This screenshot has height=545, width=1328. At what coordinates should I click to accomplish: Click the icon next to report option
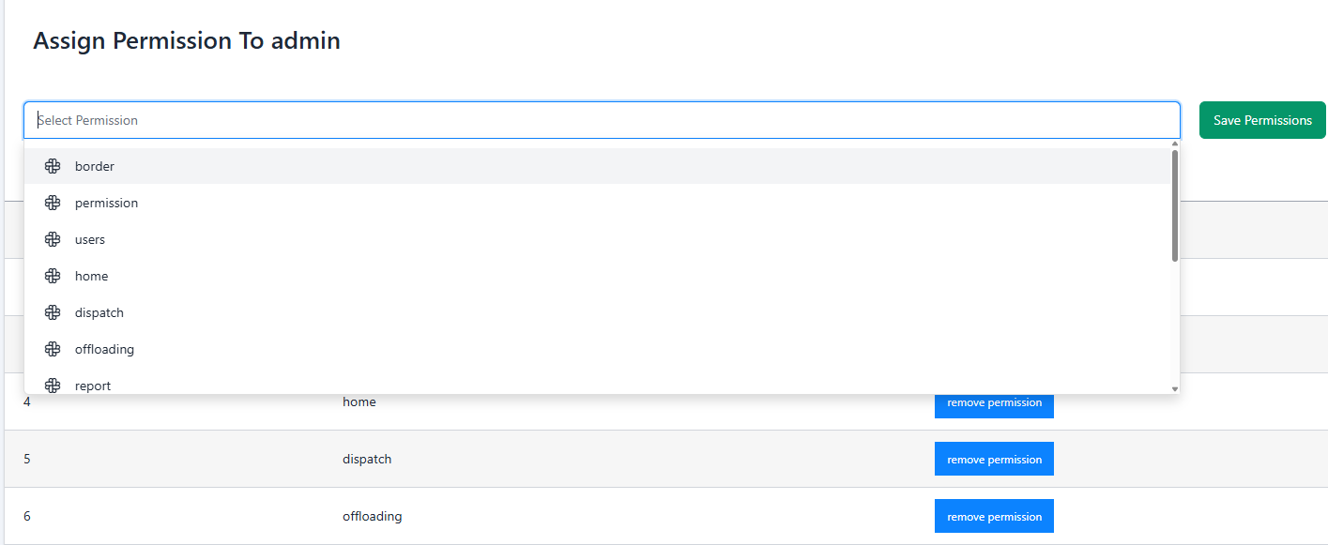coord(53,386)
